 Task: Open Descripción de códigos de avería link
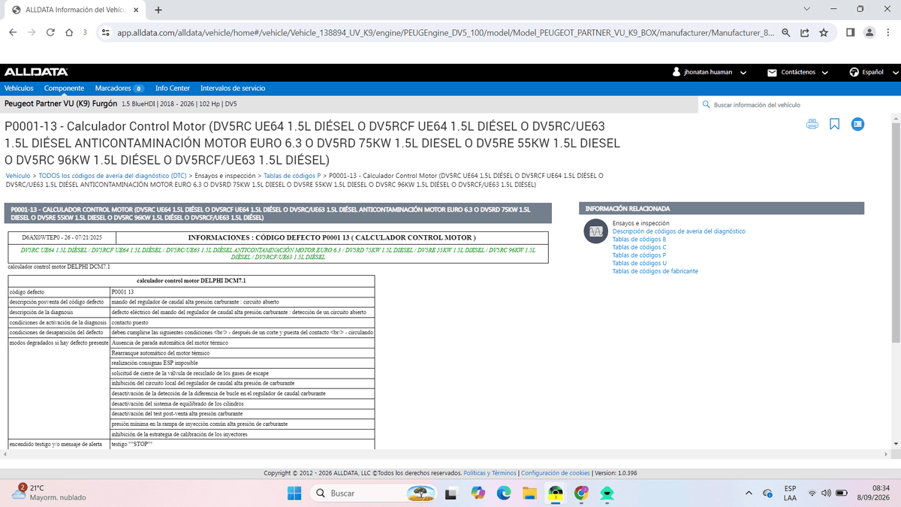click(x=679, y=231)
